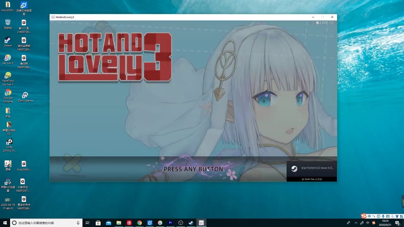Toggle Sogou 中 Chinese input mode
Viewport: 404px width, 227px height.
(x=369, y=216)
